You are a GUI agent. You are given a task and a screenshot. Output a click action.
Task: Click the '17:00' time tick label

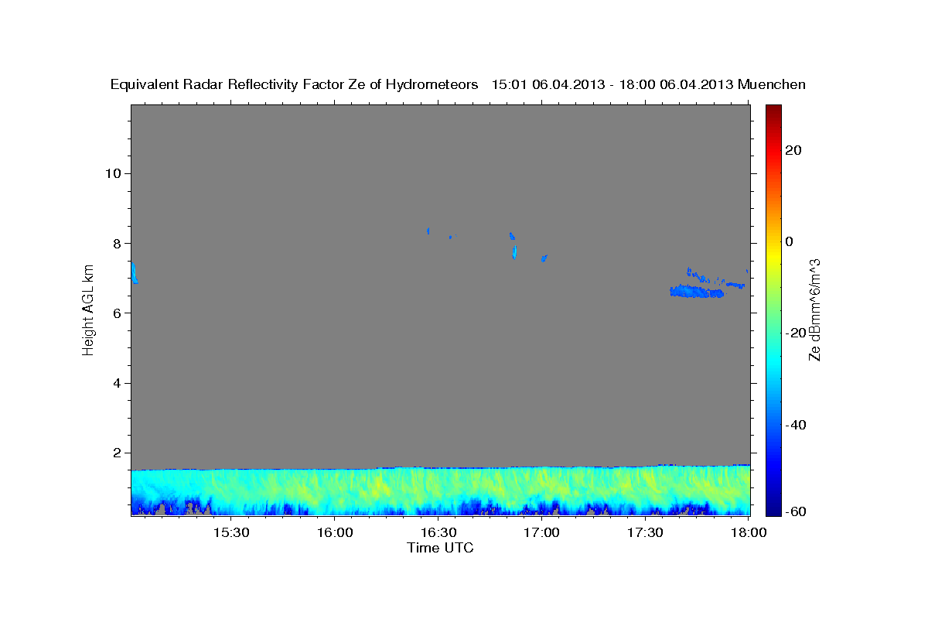tap(542, 532)
